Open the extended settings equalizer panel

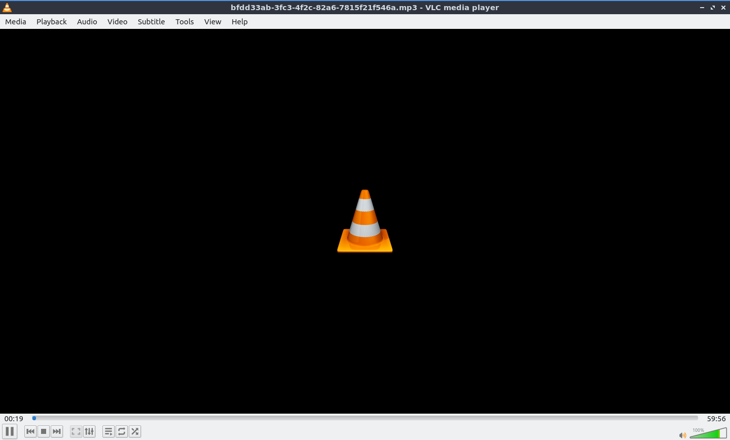(x=89, y=431)
